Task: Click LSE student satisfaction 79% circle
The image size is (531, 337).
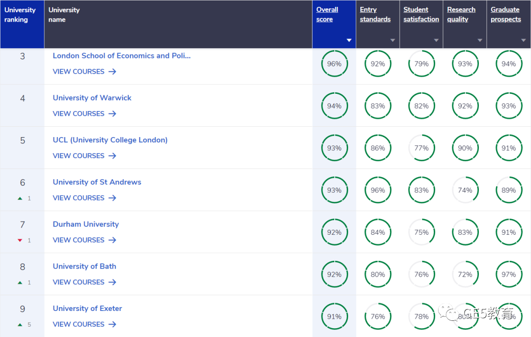Action: point(421,63)
